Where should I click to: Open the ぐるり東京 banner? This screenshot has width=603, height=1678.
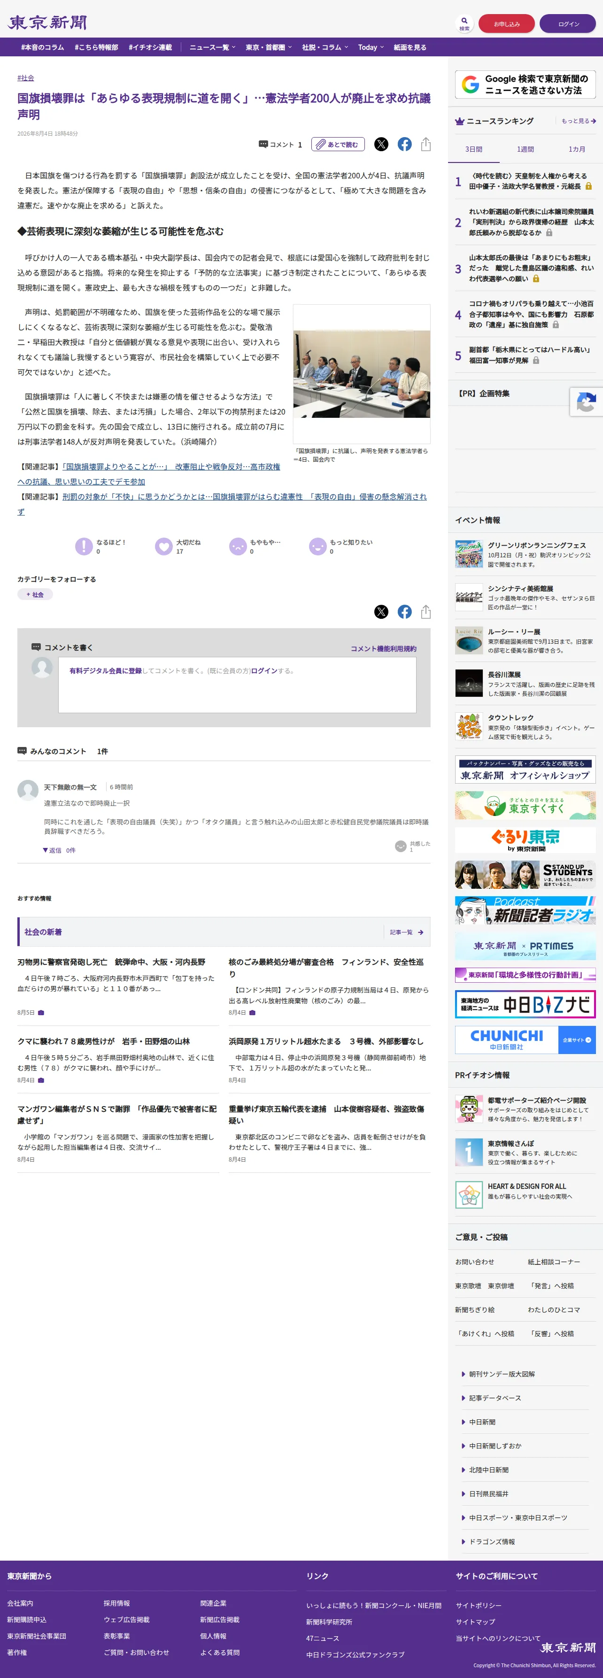525,839
